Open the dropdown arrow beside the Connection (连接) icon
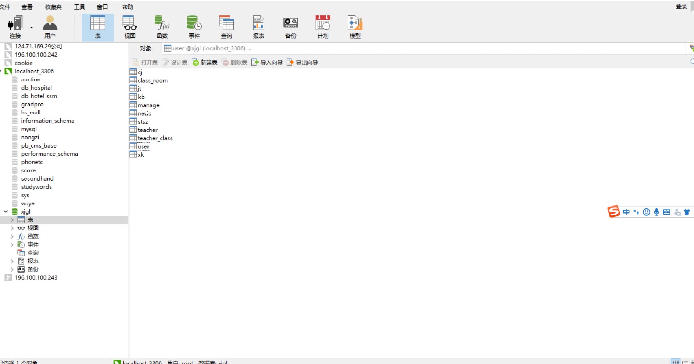 31,28
